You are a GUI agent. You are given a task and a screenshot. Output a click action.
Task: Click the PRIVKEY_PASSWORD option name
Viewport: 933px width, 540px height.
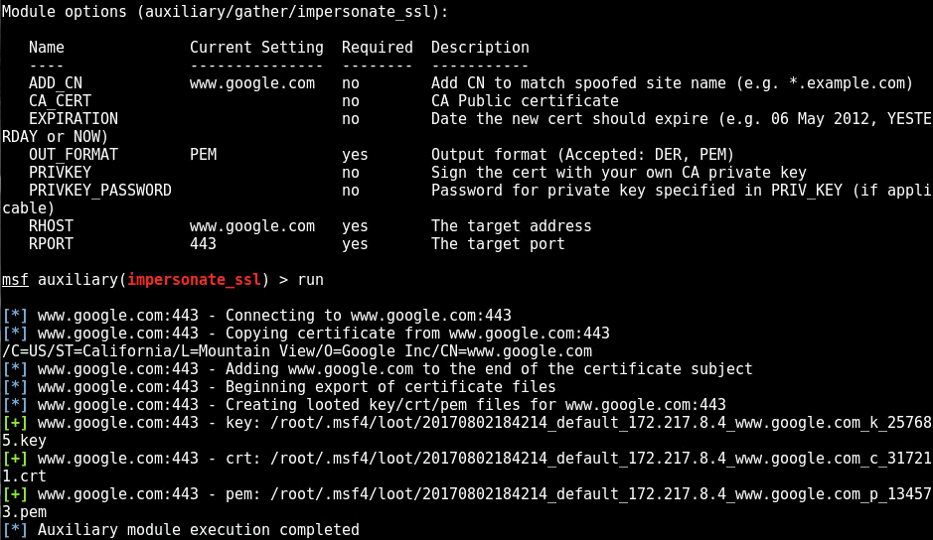click(99, 191)
